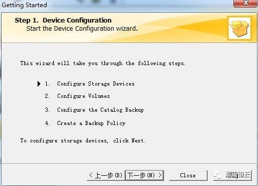Screen dimensions: 258x186
Task: Click the number 4. before Create a Backup Policy
Action: pos(47,123)
